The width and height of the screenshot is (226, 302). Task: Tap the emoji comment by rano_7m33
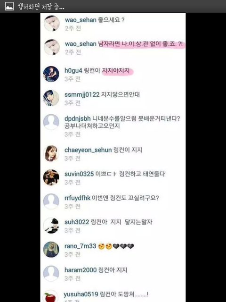(x=116, y=246)
